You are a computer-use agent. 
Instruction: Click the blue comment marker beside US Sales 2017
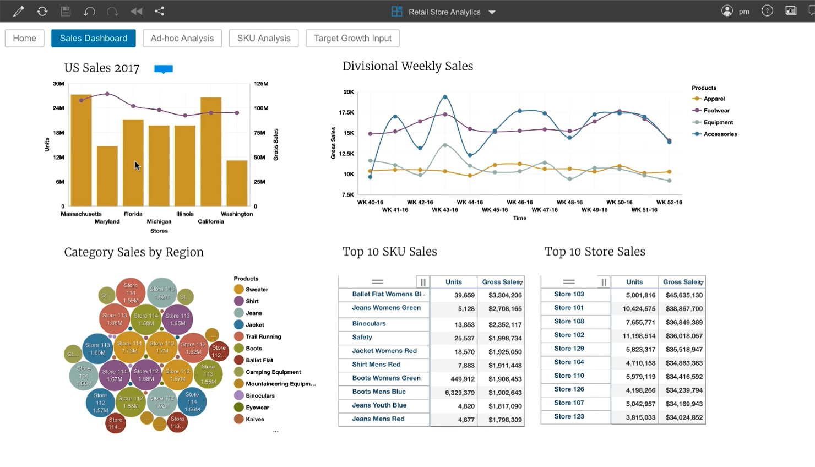pyautogui.click(x=164, y=69)
